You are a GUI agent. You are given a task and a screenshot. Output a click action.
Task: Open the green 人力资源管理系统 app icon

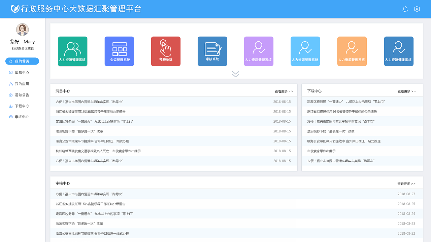point(72,51)
